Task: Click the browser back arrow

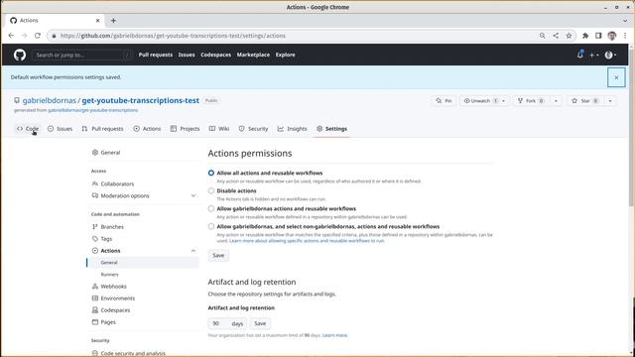Action: [11, 36]
